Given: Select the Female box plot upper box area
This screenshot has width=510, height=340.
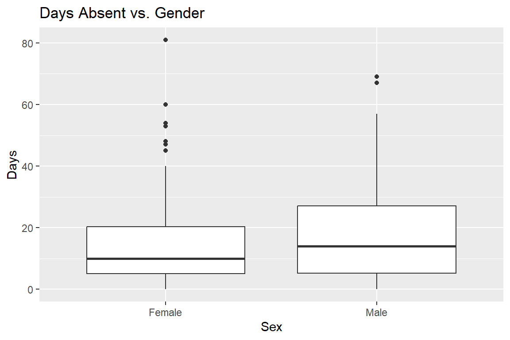Looking at the screenshot, I should pyautogui.click(x=166, y=243).
